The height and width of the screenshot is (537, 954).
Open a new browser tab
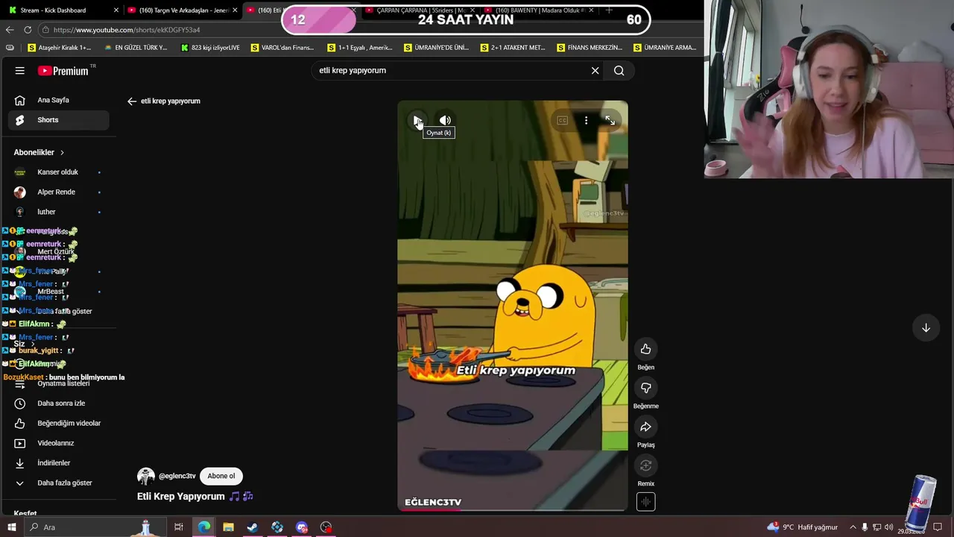(609, 10)
